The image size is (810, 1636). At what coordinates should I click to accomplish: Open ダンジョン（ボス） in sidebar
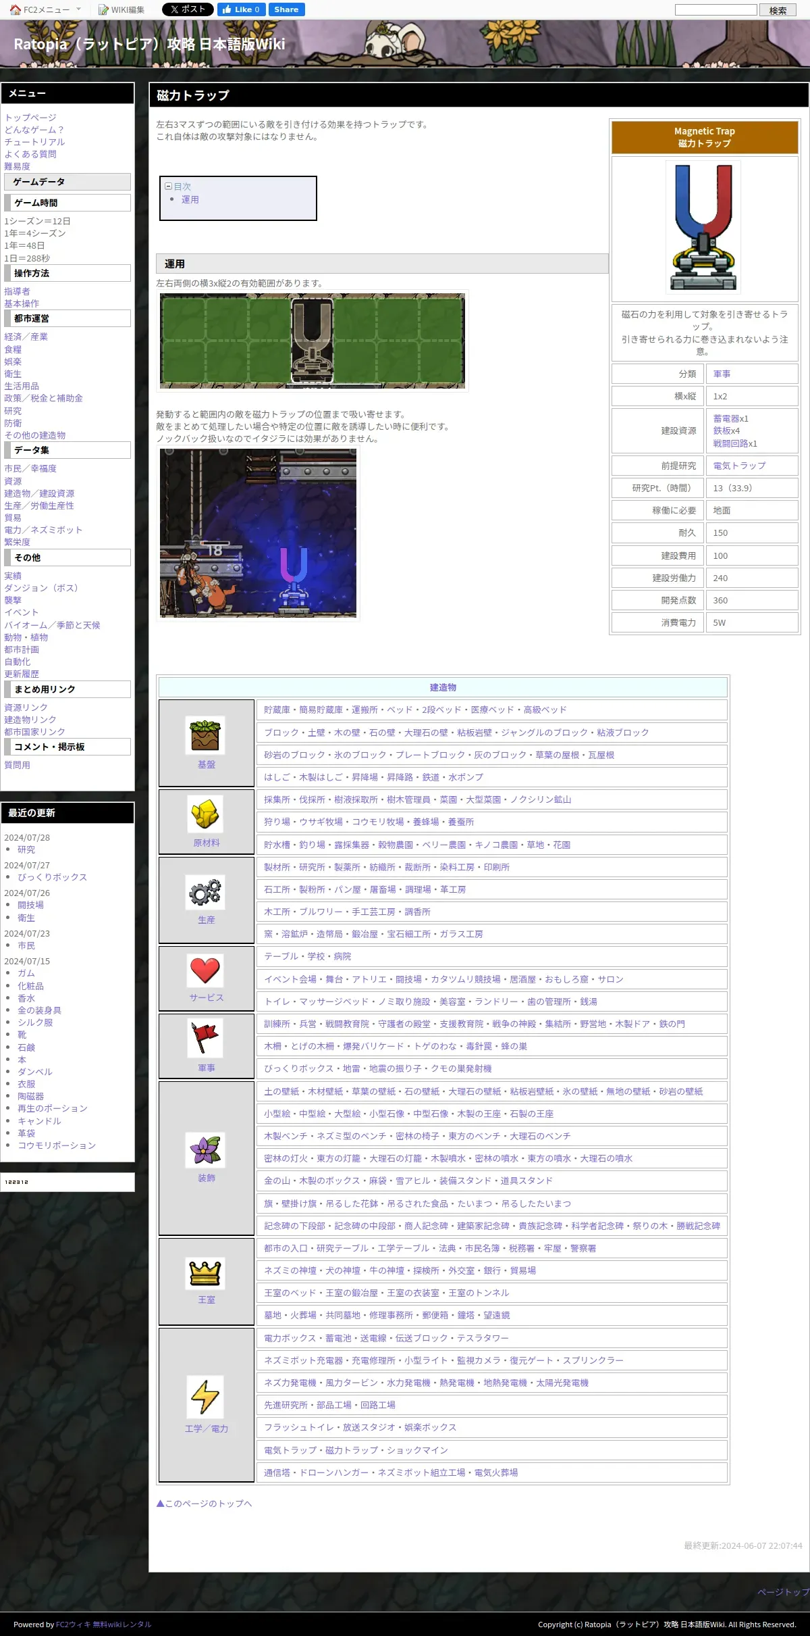point(43,588)
